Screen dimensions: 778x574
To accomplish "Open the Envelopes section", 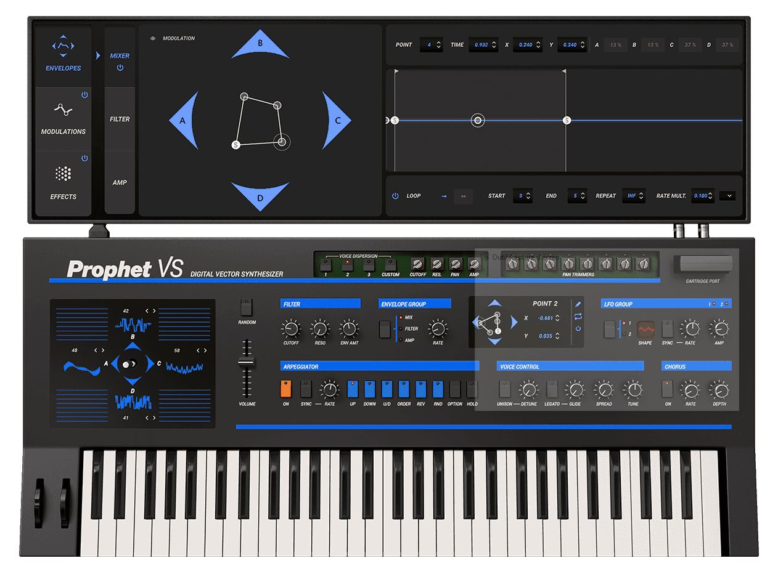I will [x=63, y=55].
